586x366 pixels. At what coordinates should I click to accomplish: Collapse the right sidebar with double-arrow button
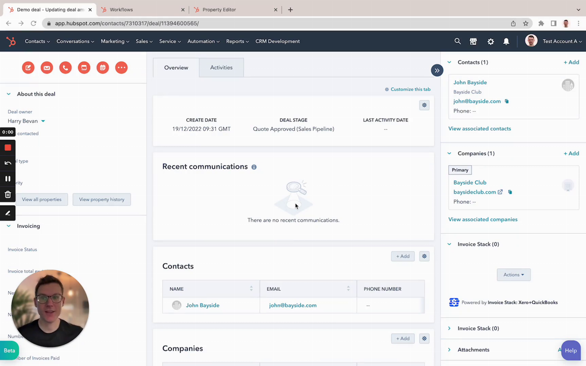coord(437,70)
